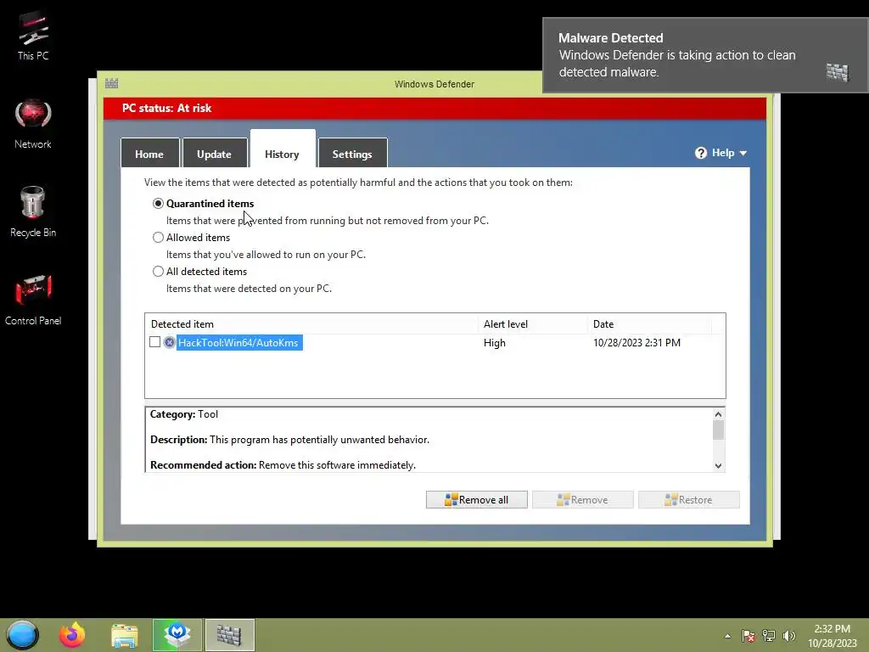
Task: Click the threat icon next to HackTool:Win64/AutoKms
Action: pyautogui.click(x=170, y=343)
